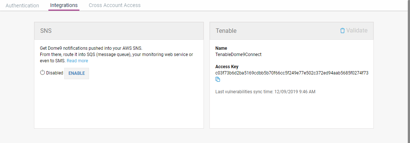Click the TenableDome9Connect name value

(238, 55)
